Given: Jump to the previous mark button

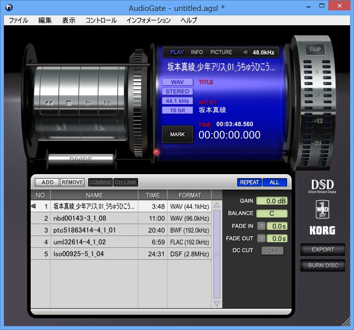Looking at the screenshot, I should [x=60, y=127].
